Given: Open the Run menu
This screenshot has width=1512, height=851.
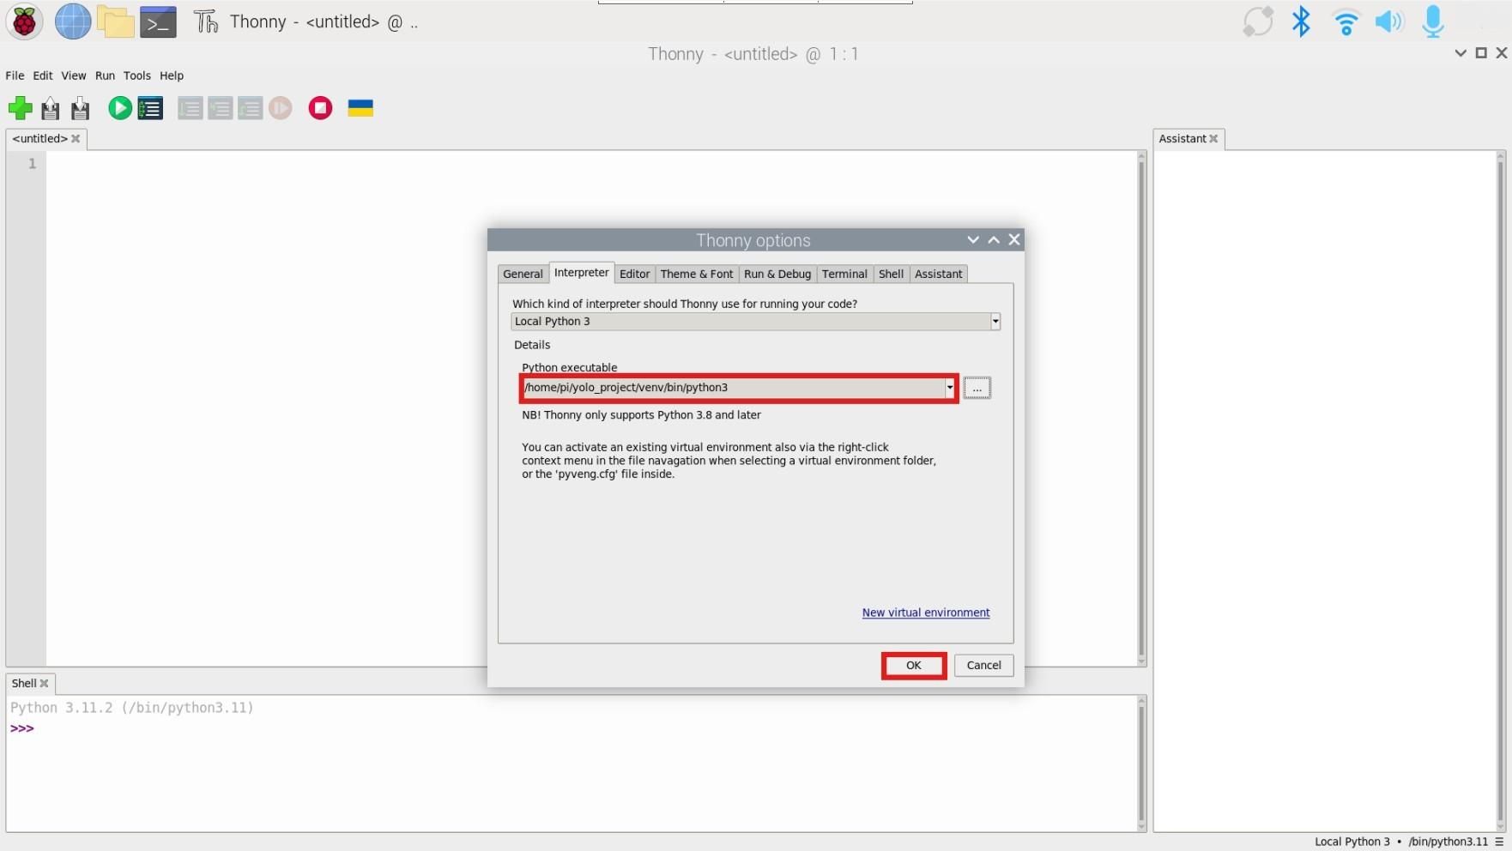Looking at the screenshot, I should tap(105, 75).
